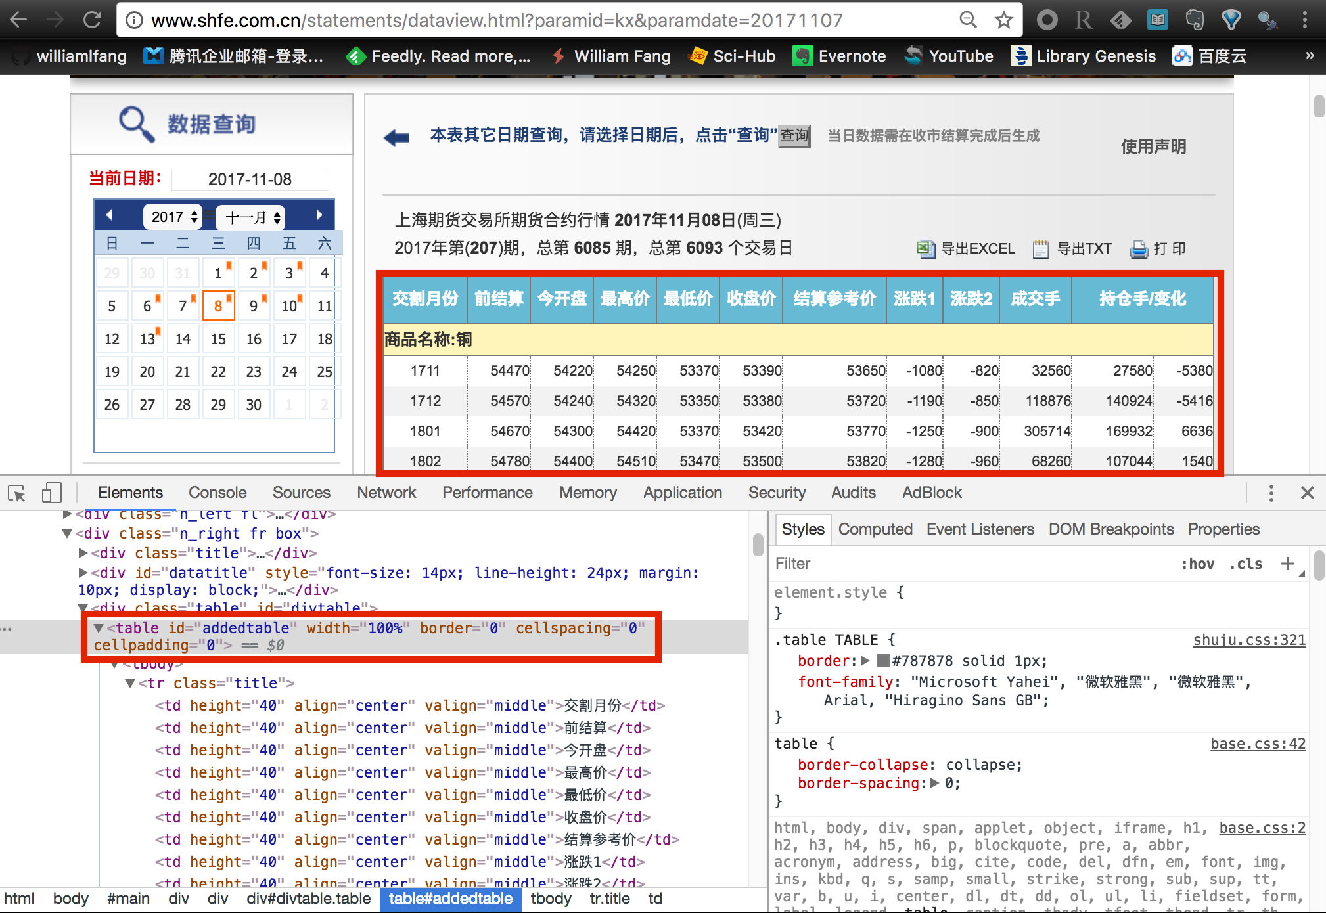This screenshot has width=1326, height=913.
Task: Select November 9 in the calendar
Action: pos(254,305)
